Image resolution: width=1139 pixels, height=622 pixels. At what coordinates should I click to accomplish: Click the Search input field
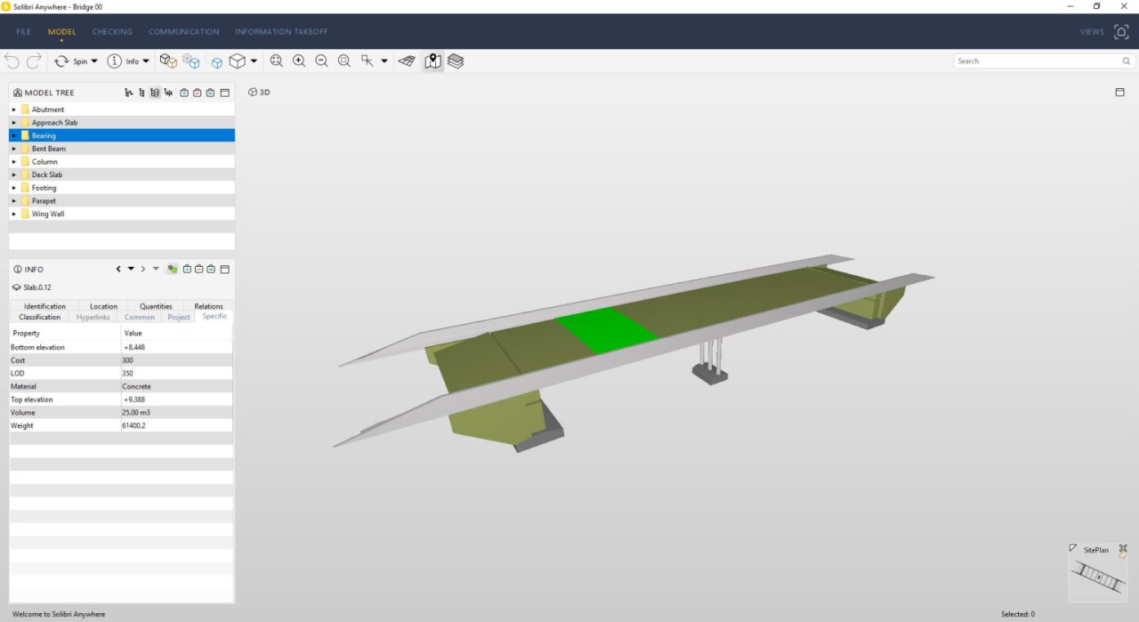click(1037, 61)
